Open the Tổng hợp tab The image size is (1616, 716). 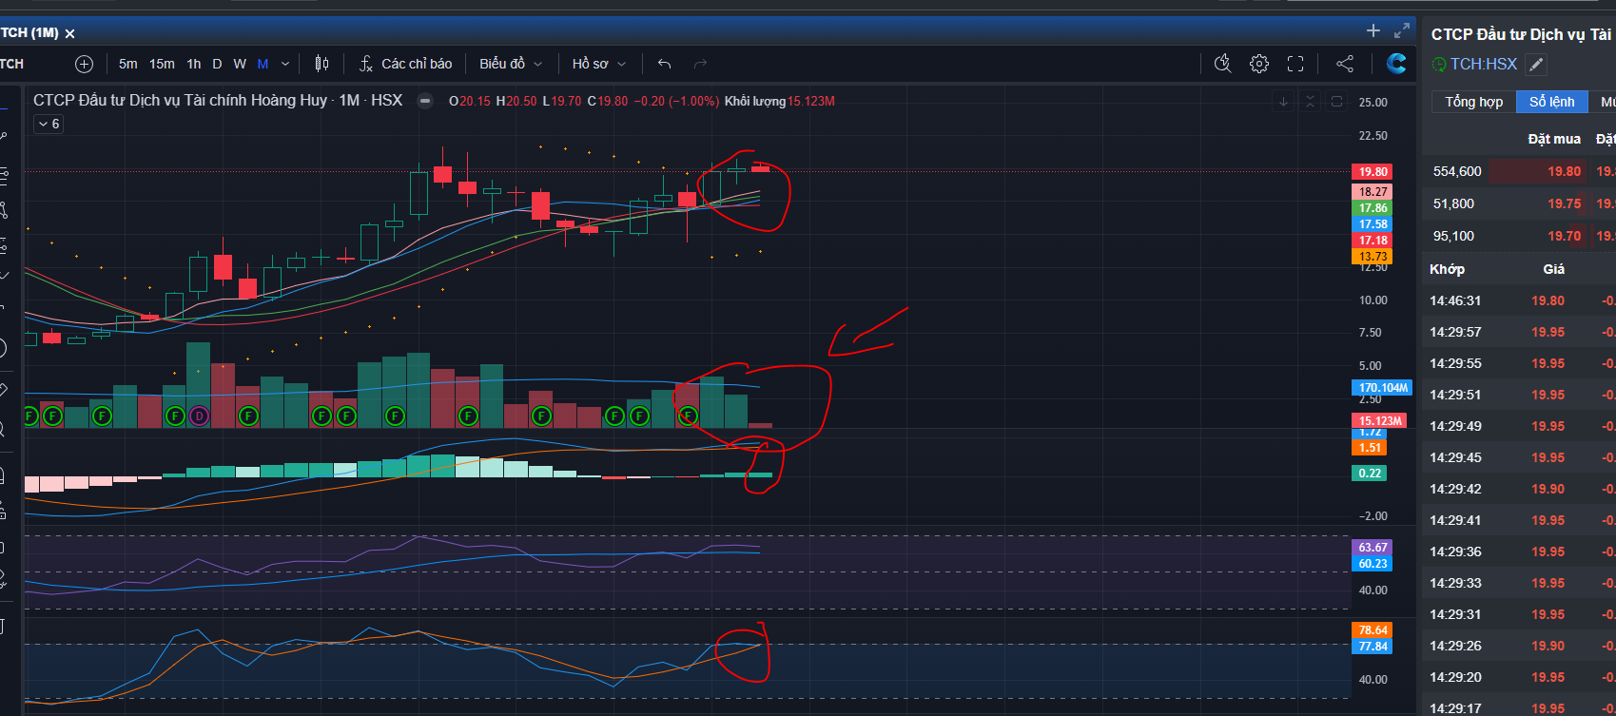tap(1474, 102)
